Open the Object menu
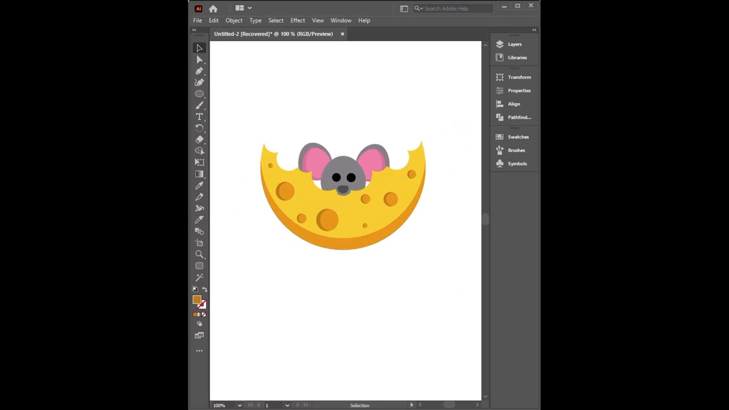729x410 pixels. pos(234,20)
